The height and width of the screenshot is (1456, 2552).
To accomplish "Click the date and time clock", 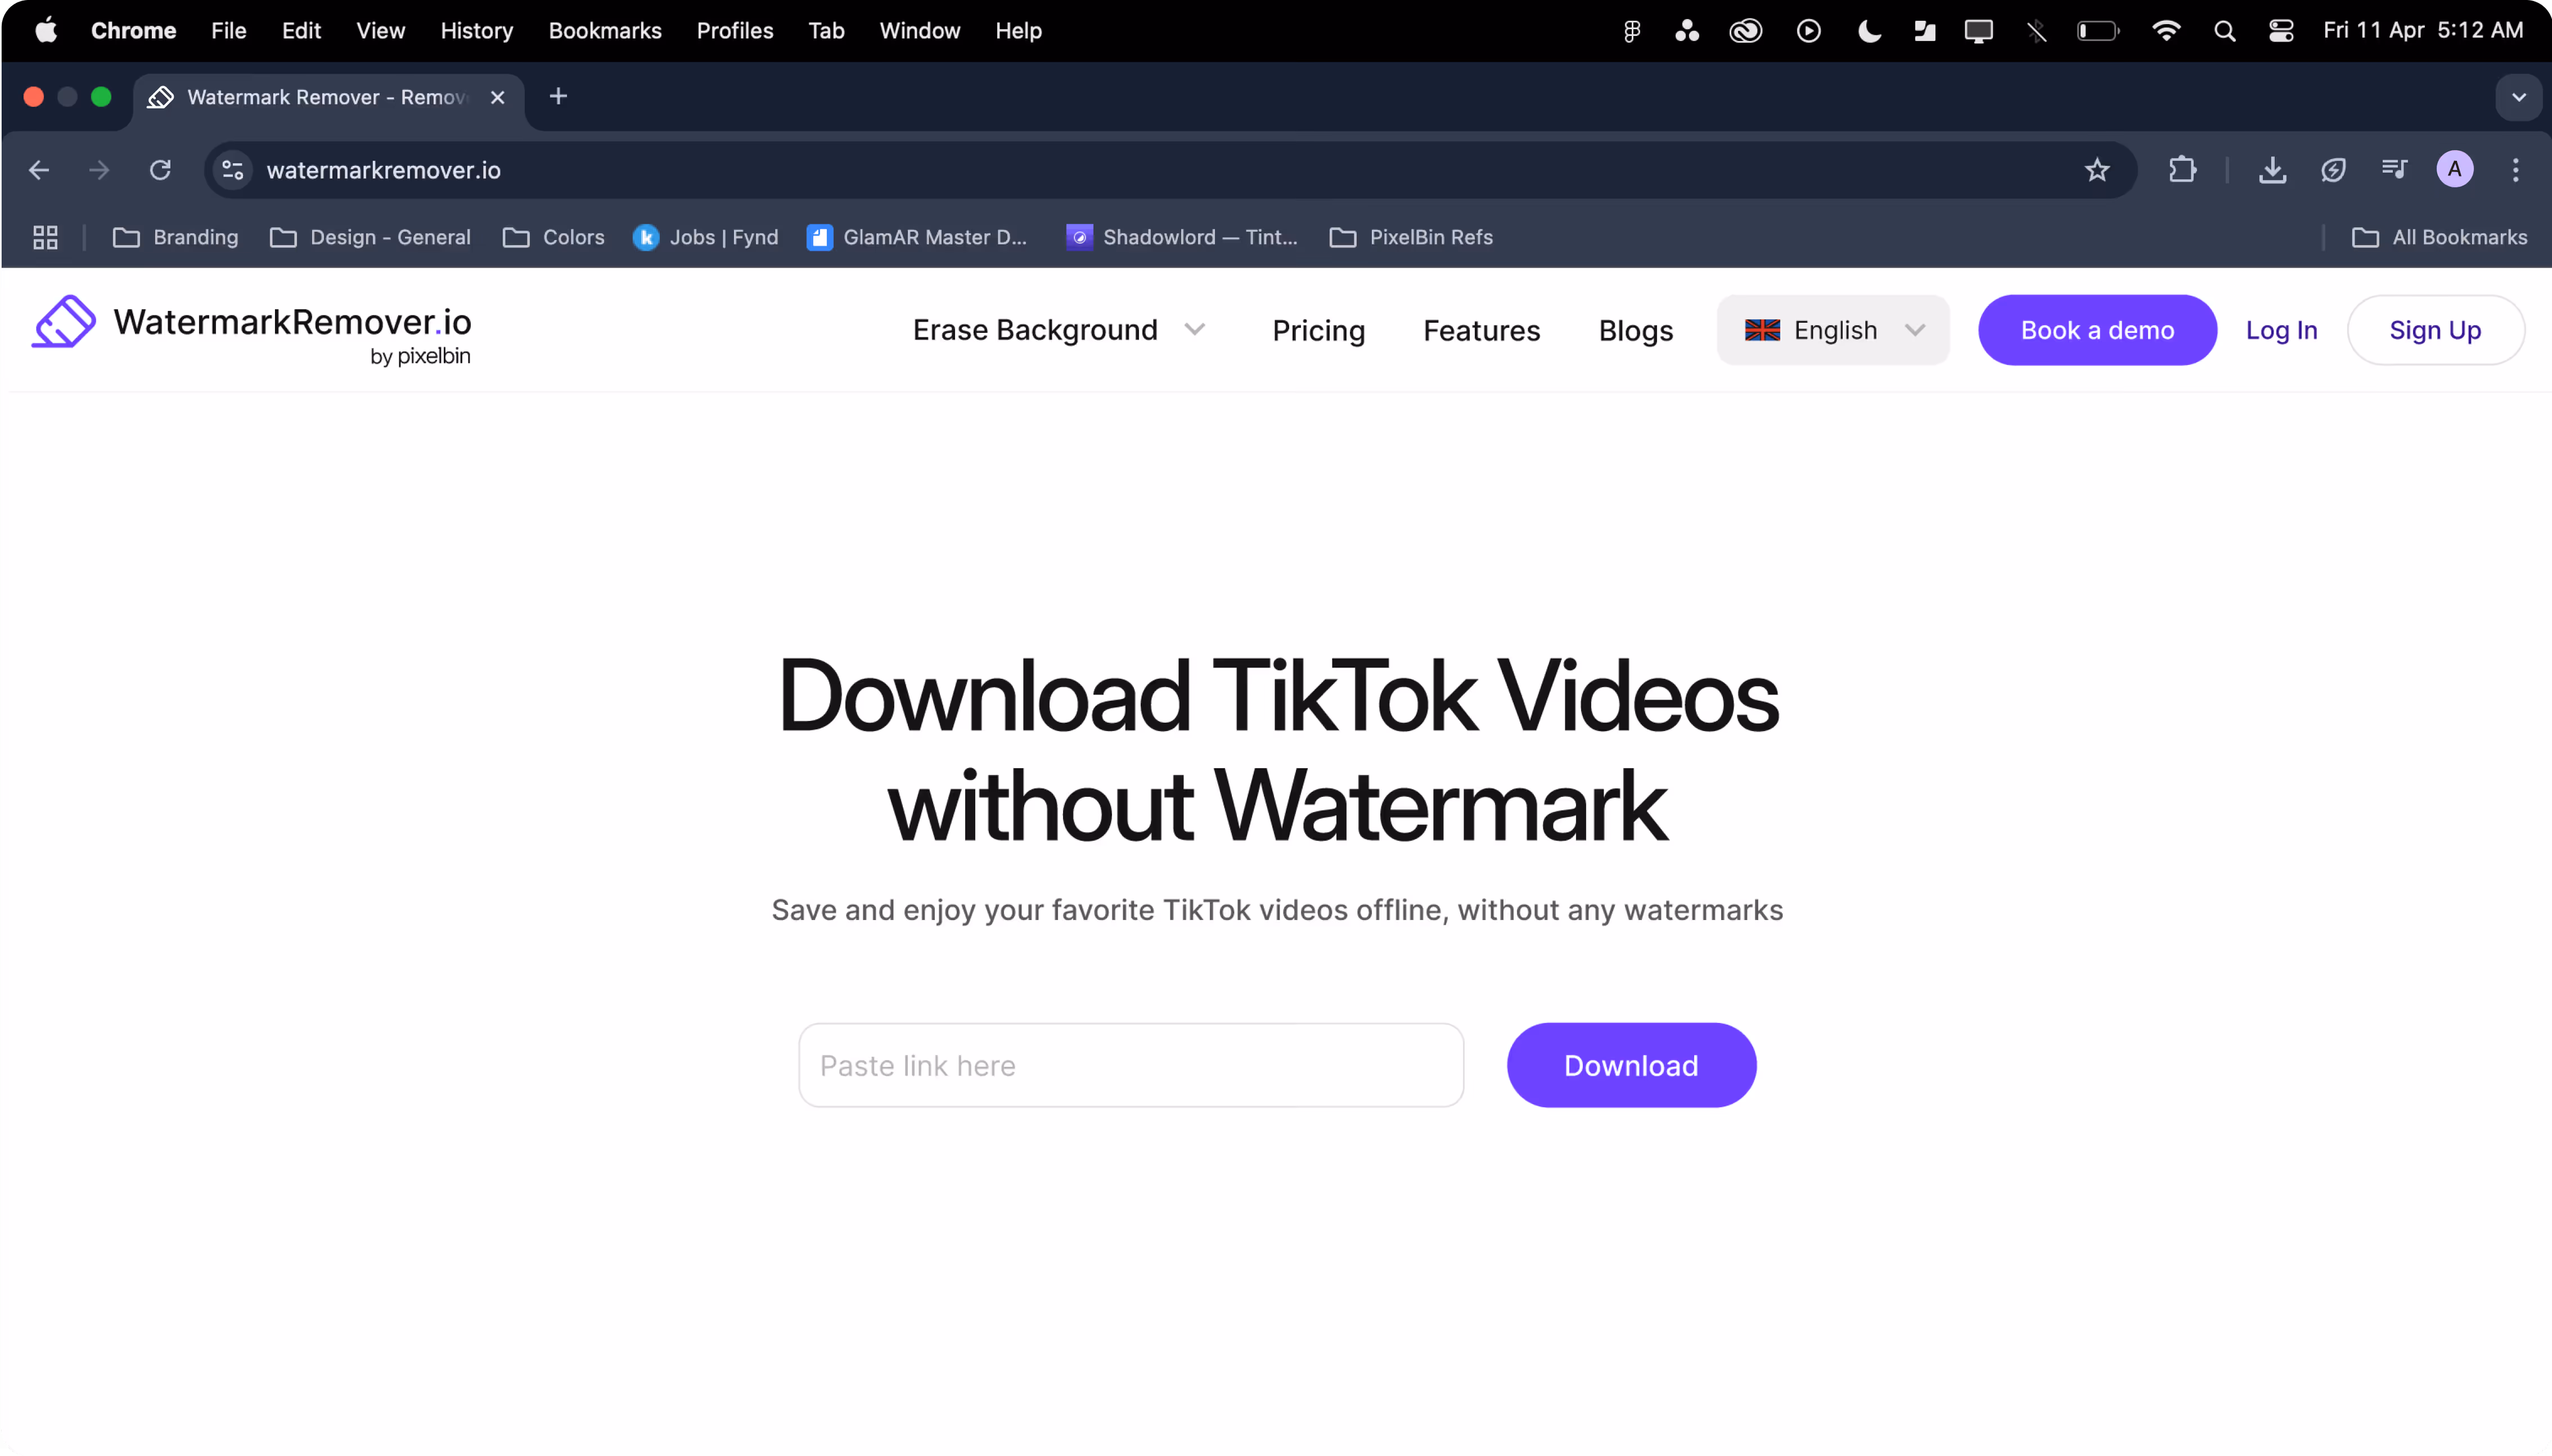I will pyautogui.click(x=2422, y=31).
